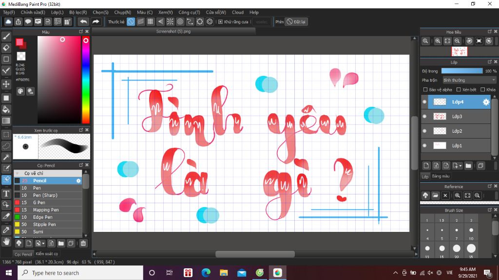Hide layer Lớp4 visibility dot
This screenshot has width=499, height=280.
[424, 102]
